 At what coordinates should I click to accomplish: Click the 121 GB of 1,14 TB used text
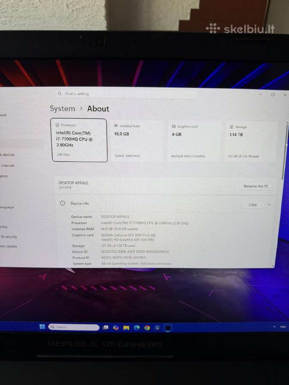tap(244, 156)
